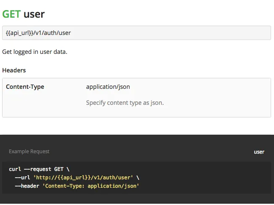Click the green GET method label
Viewport: 274px width, 205px height.
tap(11, 14)
